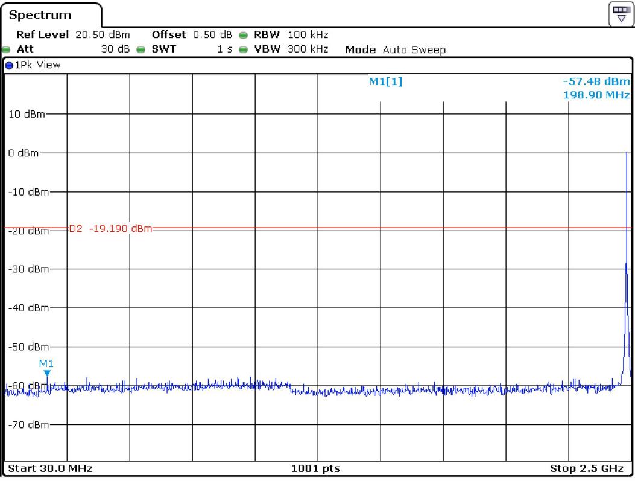Click the green dot next to SWT
Image resolution: width=635 pixels, height=495 pixels.
[141, 50]
